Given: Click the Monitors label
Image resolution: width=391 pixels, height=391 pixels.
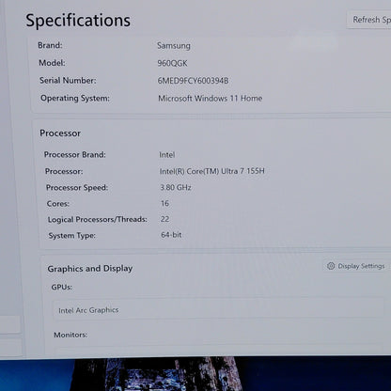Looking at the screenshot, I should tap(70, 335).
